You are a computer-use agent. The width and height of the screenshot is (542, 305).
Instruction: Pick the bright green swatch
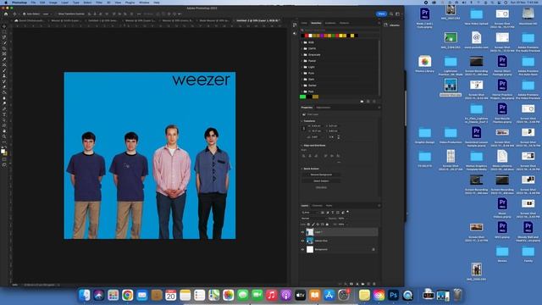pyautogui.click(x=303, y=97)
